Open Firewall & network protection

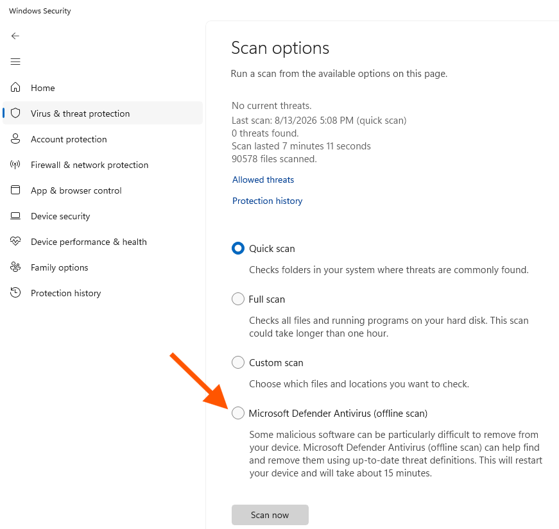[x=103, y=165]
